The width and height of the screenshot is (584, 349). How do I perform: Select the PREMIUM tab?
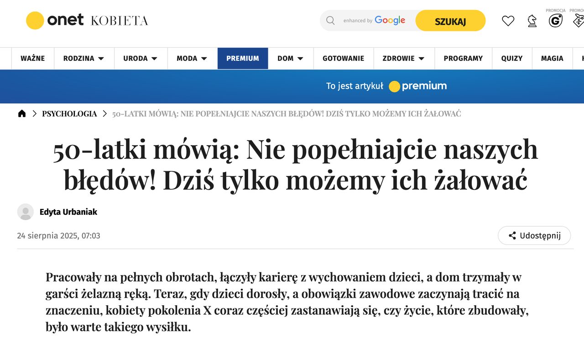243,58
